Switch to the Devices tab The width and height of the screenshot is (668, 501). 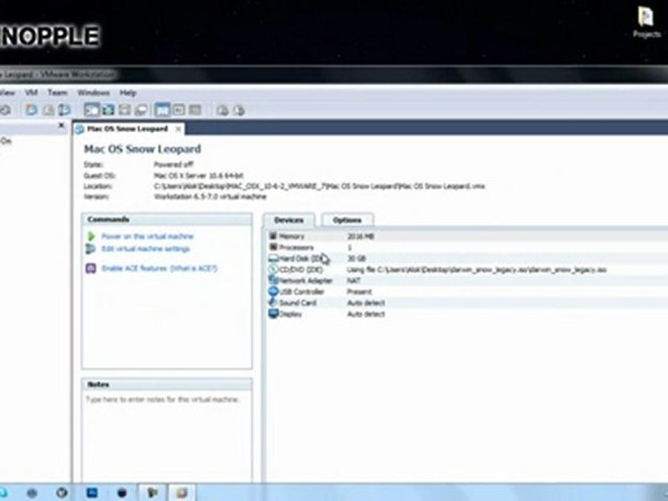point(289,220)
